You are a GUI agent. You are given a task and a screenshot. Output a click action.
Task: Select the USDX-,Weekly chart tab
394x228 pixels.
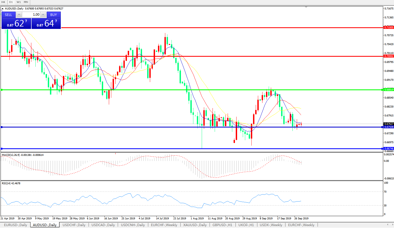click(271, 225)
